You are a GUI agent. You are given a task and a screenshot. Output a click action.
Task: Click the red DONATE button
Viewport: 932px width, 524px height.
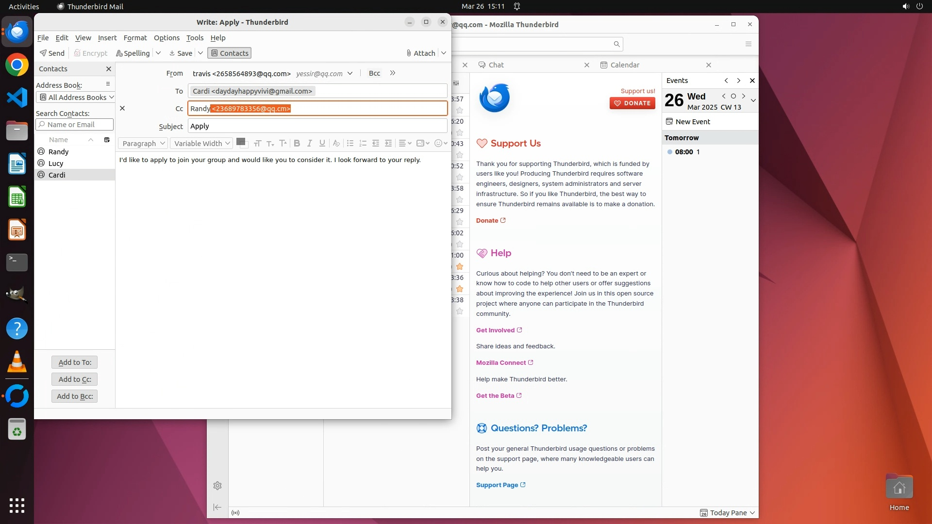(632, 103)
